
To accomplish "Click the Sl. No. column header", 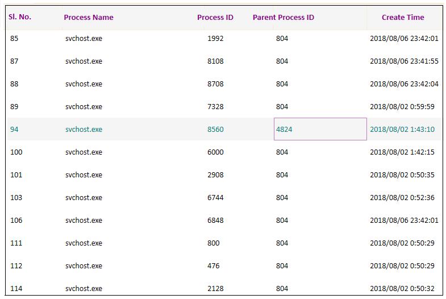I will pyautogui.click(x=20, y=17).
